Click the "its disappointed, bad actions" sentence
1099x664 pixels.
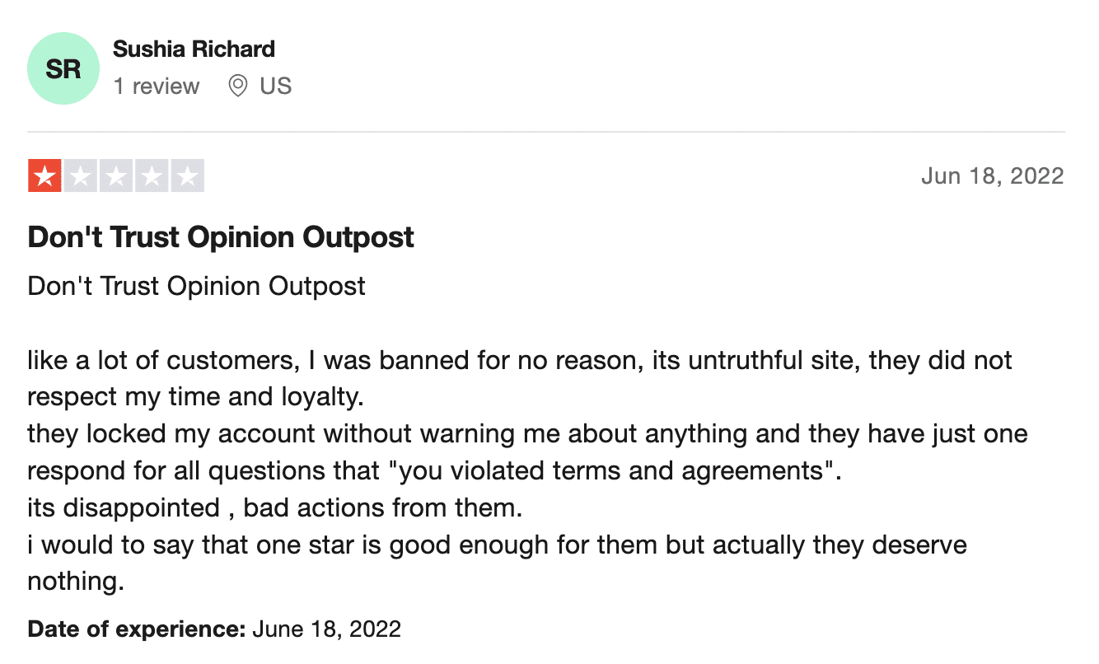(275, 507)
